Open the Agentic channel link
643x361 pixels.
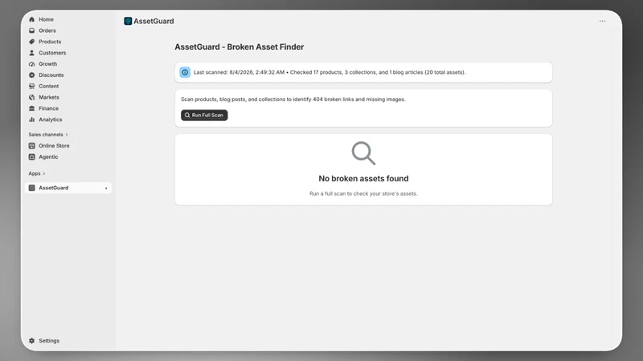point(48,156)
